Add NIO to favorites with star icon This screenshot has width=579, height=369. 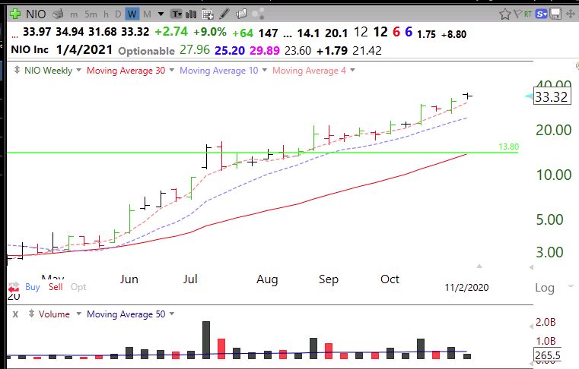click(x=504, y=14)
